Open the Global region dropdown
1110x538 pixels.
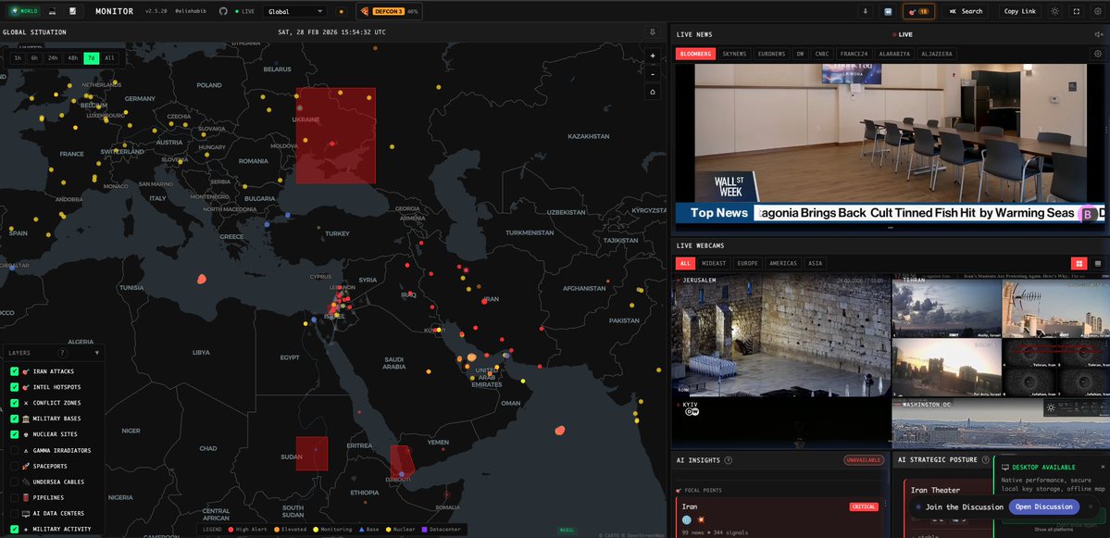(294, 11)
